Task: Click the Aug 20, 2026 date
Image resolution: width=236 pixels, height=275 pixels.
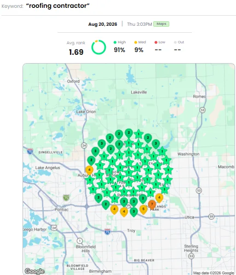Action: (x=103, y=24)
